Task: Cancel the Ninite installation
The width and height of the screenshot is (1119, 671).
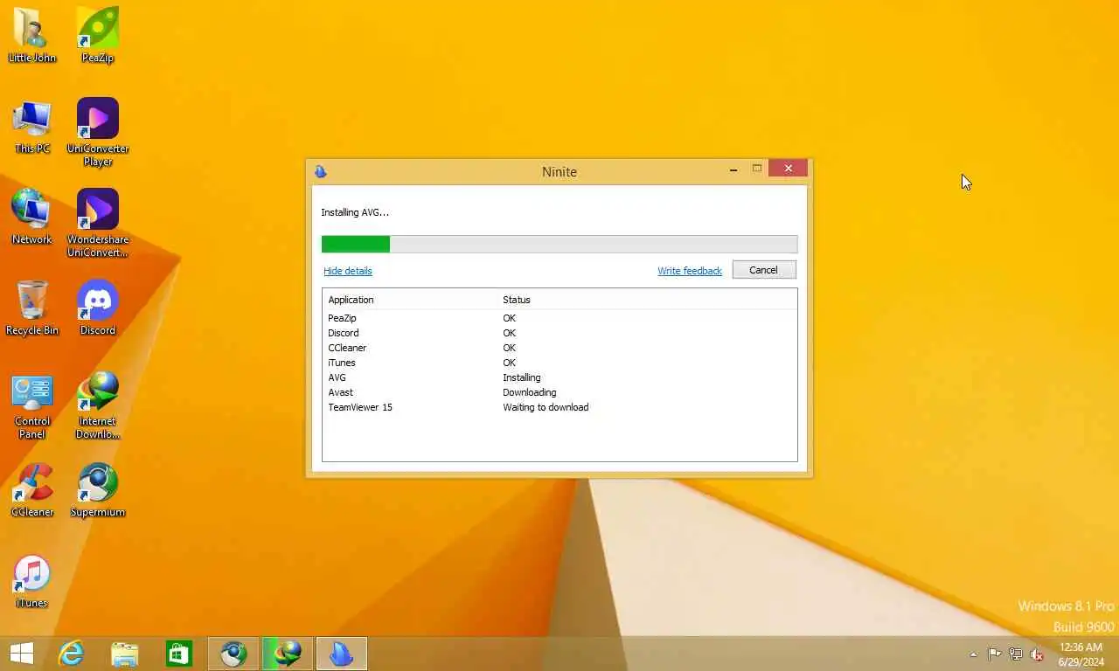Action: pyautogui.click(x=763, y=270)
